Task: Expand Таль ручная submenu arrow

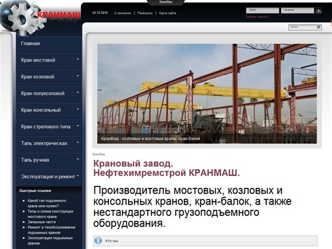Action: click(x=78, y=159)
